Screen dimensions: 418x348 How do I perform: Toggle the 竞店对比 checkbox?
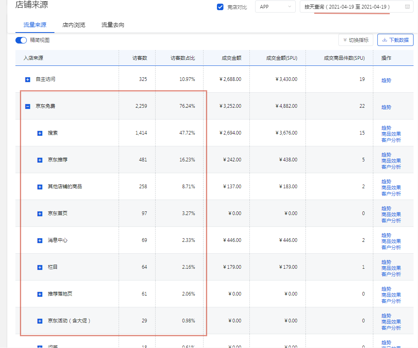click(220, 7)
